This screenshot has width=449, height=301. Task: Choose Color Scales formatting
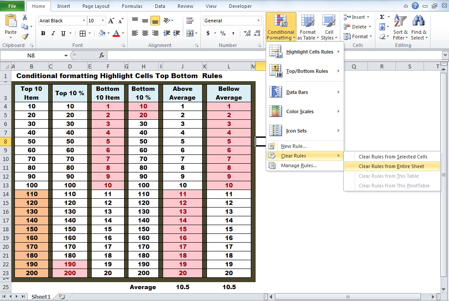tap(302, 111)
